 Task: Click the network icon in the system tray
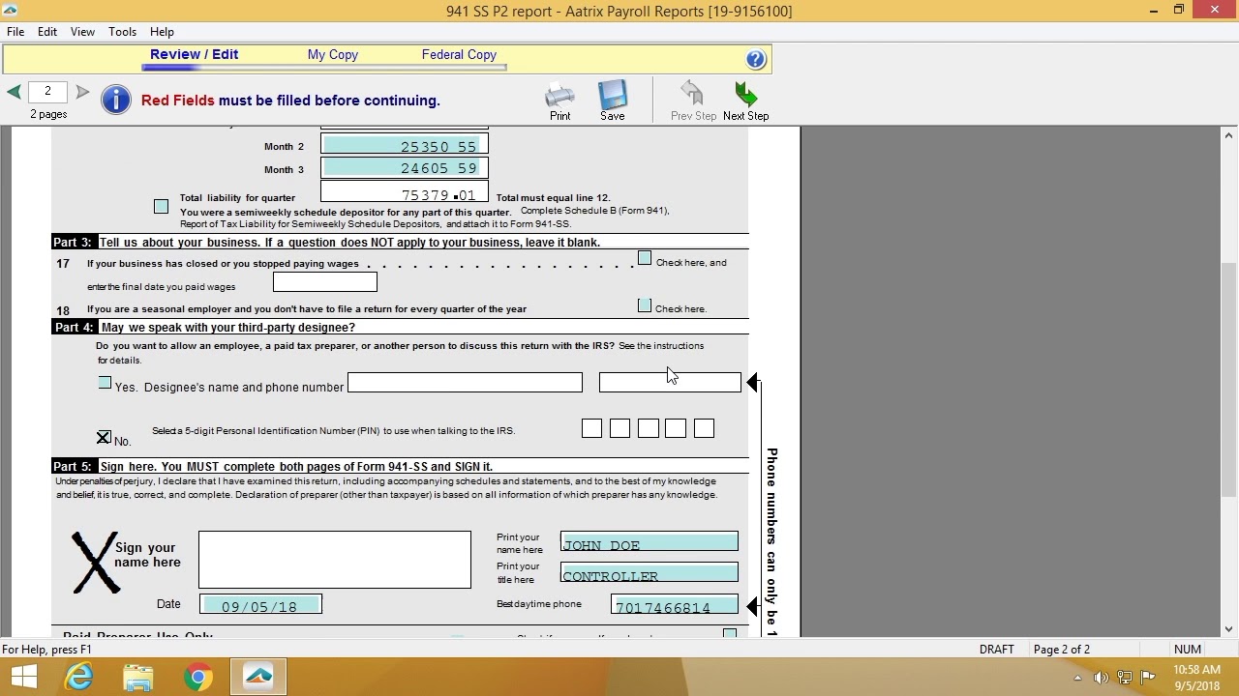[1124, 678]
